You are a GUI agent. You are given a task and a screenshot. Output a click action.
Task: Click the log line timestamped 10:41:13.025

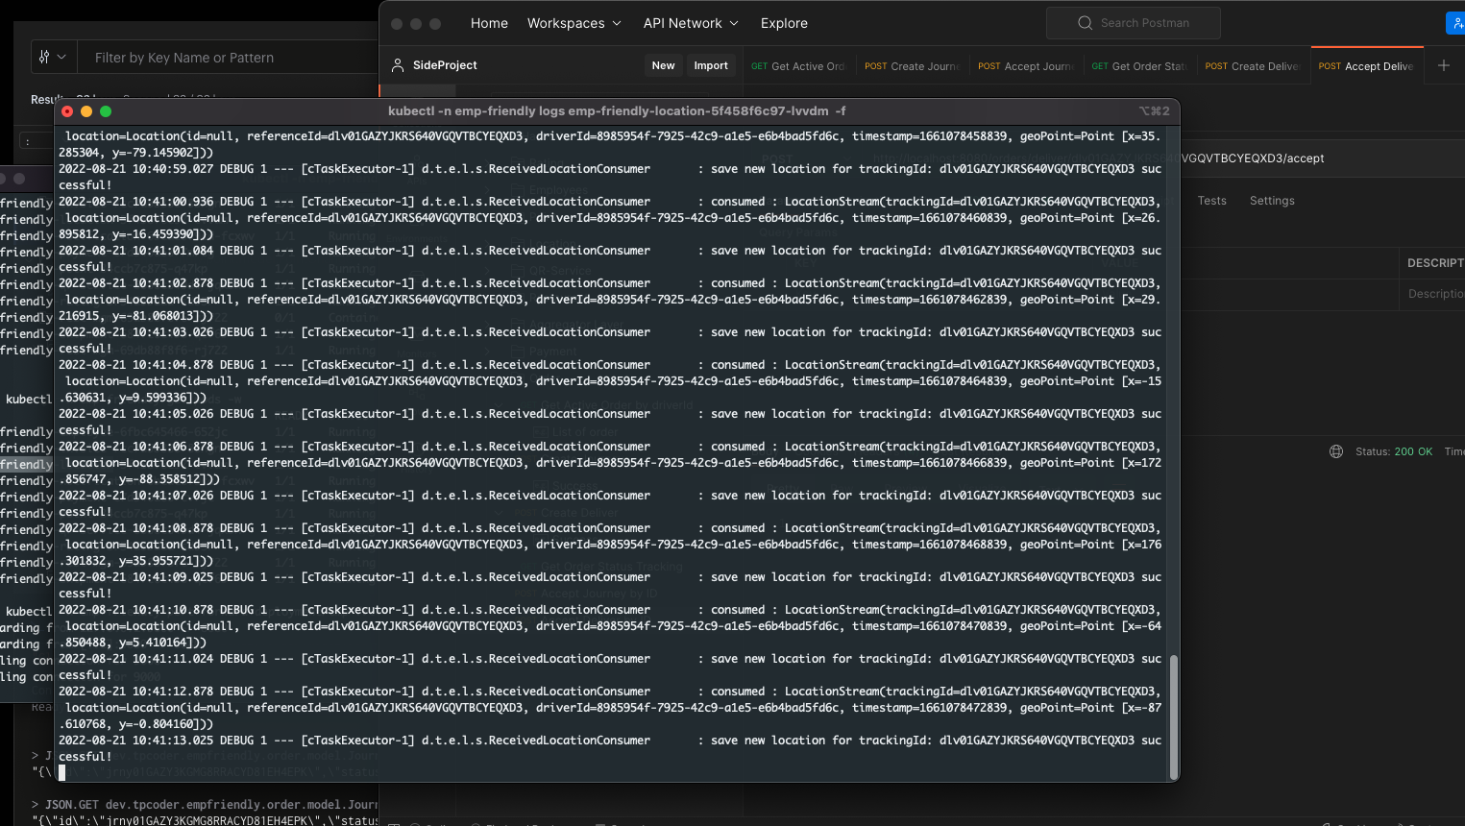(x=610, y=748)
